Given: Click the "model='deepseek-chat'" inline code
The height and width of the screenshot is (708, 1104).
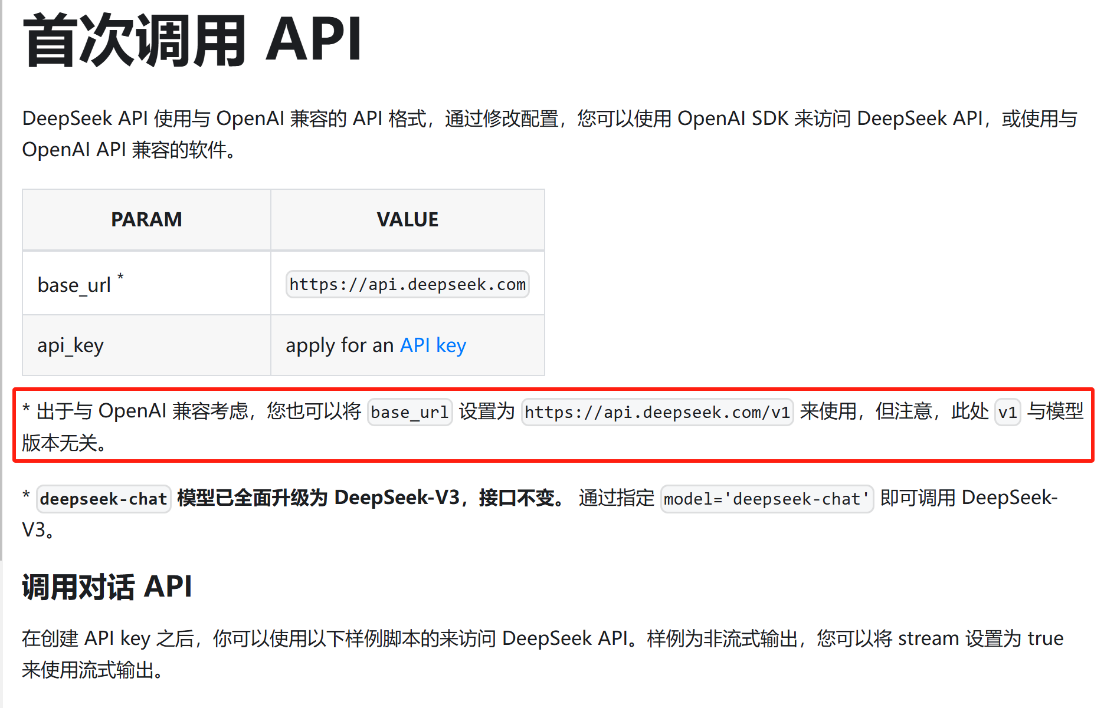Looking at the screenshot, I should click(766, 499).
